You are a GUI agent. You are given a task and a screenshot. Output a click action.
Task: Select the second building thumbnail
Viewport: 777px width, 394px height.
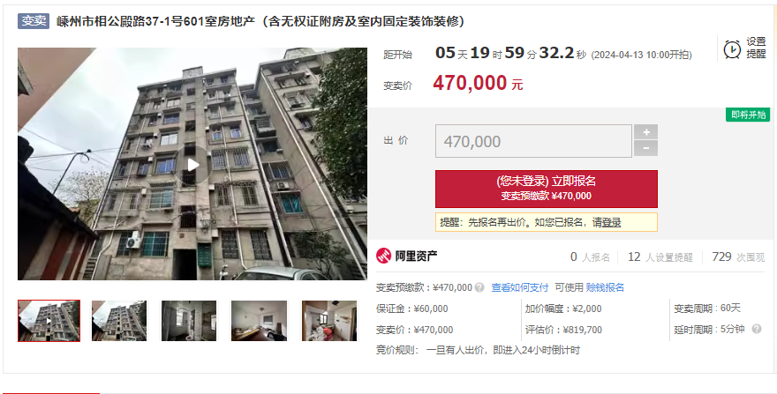pyautogui.click(x=119, y=321)
